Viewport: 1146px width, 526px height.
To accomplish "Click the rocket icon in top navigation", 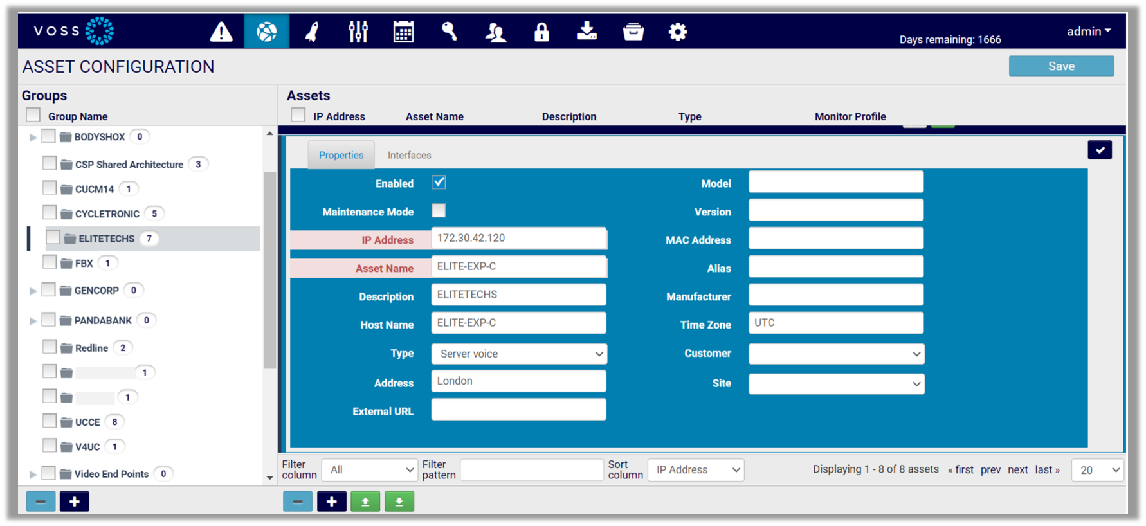I will (x=313, y=32).
